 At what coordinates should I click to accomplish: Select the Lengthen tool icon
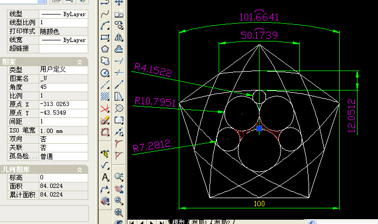pos(119,85)
